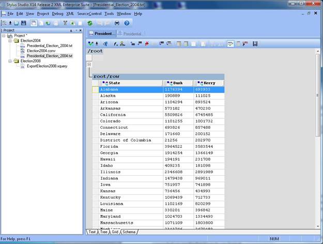This screenshot has width=323, height=244.
Task: Open the File menu
Action: point(10,13)
